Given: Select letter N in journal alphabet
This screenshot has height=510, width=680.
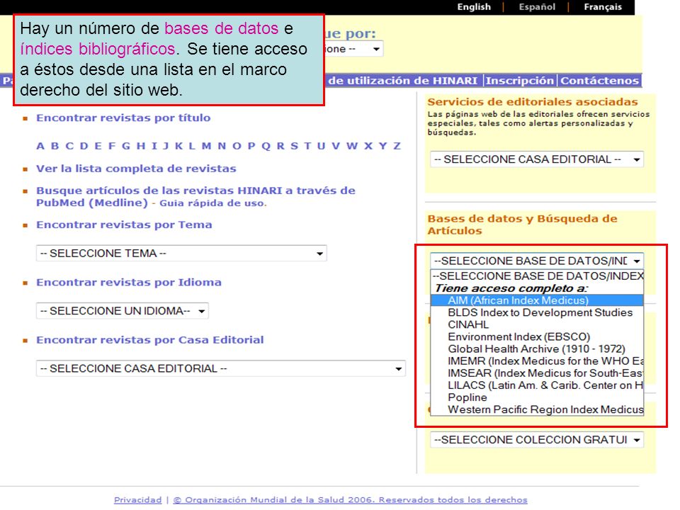Looking at the screenshot, I should [222, 146].
